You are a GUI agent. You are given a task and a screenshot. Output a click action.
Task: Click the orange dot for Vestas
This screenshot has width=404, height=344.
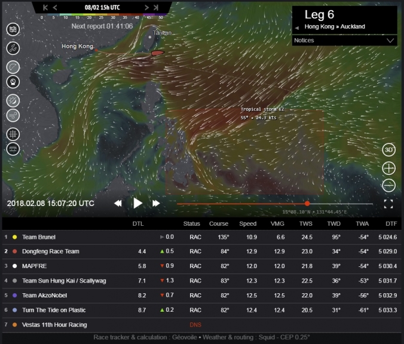tap(15, 325)
